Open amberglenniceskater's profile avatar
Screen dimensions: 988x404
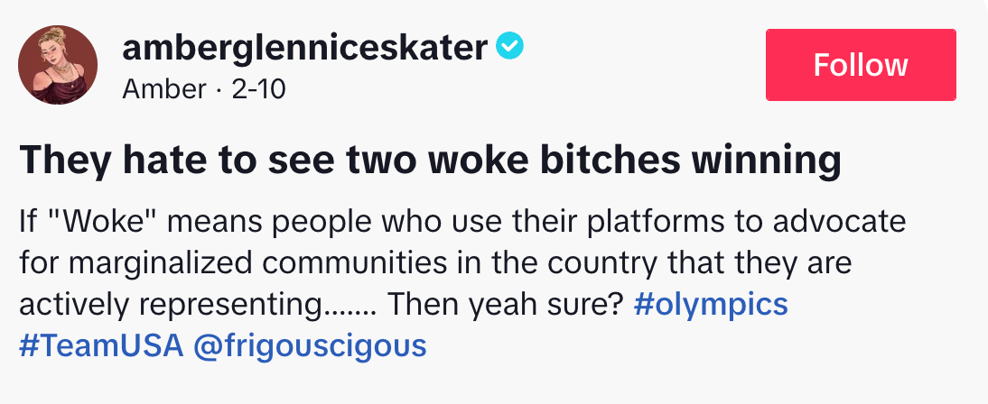tap(58, 65)
